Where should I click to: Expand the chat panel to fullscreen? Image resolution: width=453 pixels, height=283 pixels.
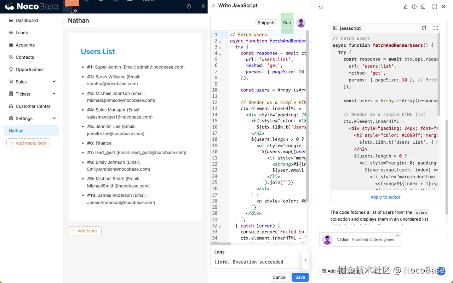pyautogui.click(x=435, y=7)
